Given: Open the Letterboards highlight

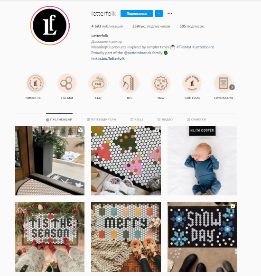Looking at the screenshot, I should pyautogui.click(x=224, y=83).
